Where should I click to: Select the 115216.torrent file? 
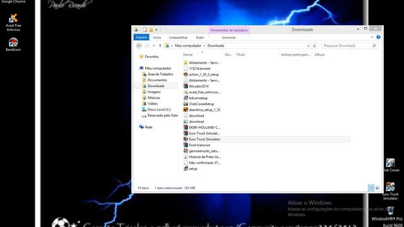pyautogui.click(x=197, y=69)
